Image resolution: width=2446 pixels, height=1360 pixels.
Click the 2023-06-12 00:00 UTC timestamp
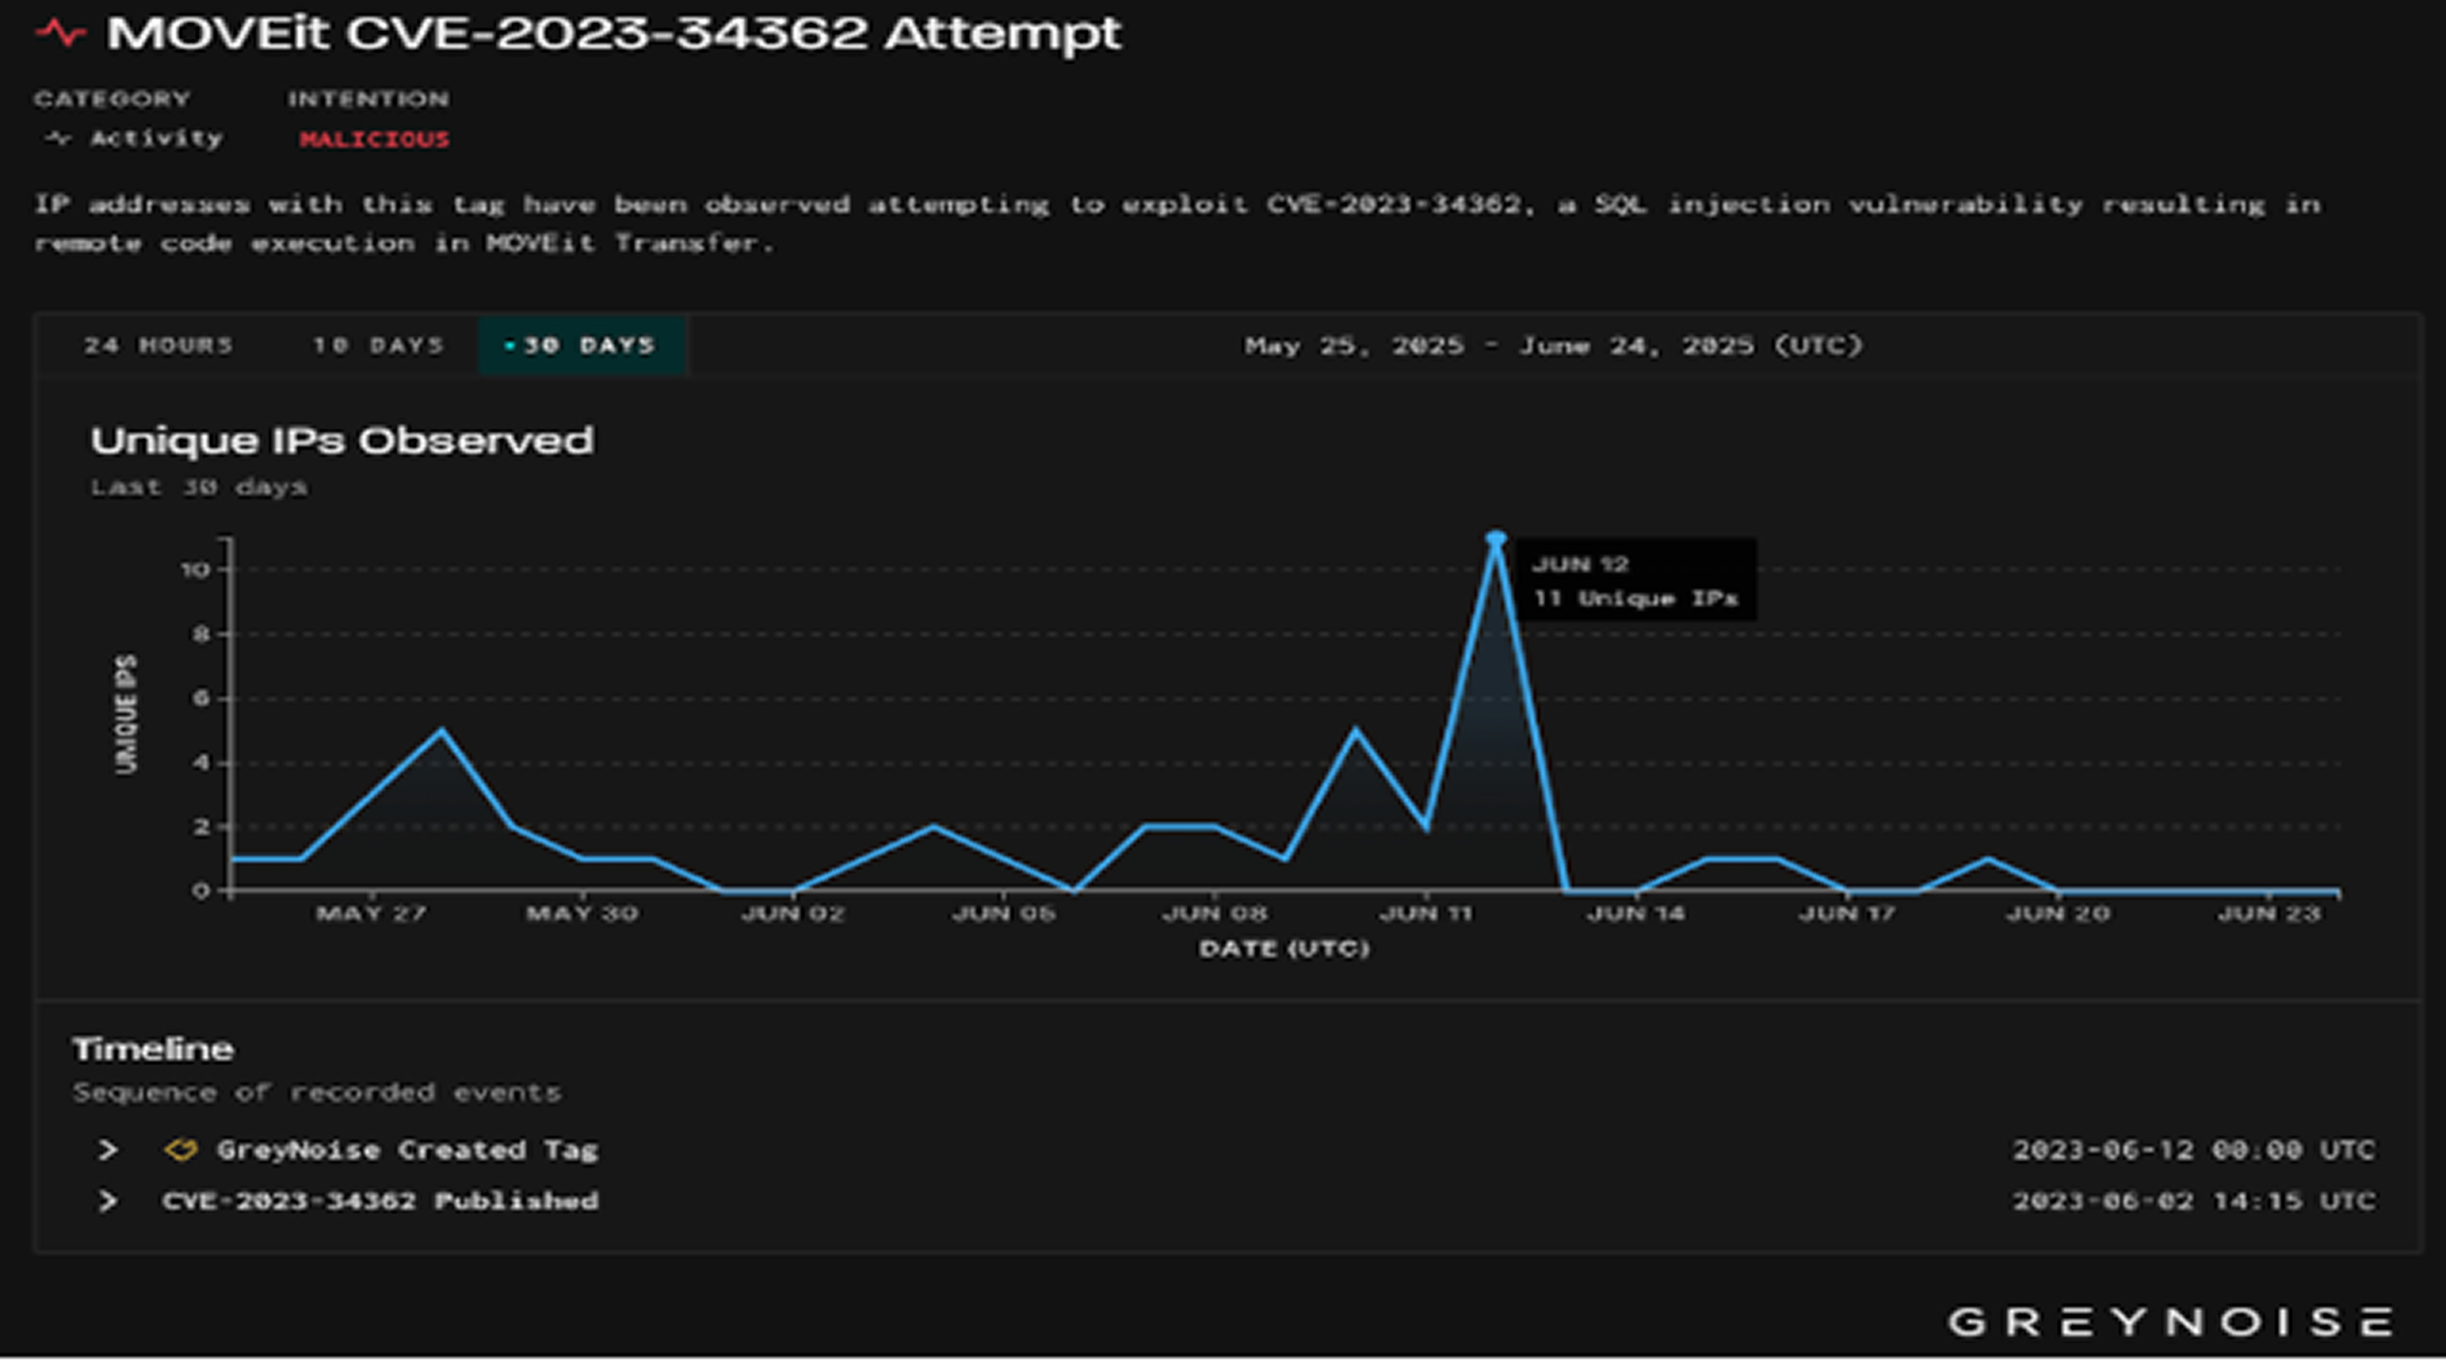[x=2194, y=1150]
